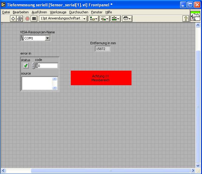
Task: Show context help question mark
Action: click(x=186, y=19)
